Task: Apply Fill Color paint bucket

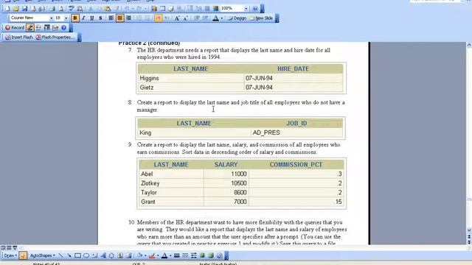Action: (x=139, y=255)
